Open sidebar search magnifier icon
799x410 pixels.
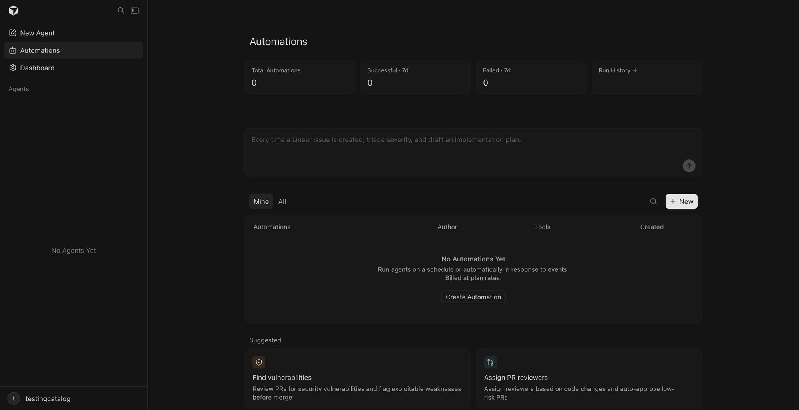click(121, 10)
